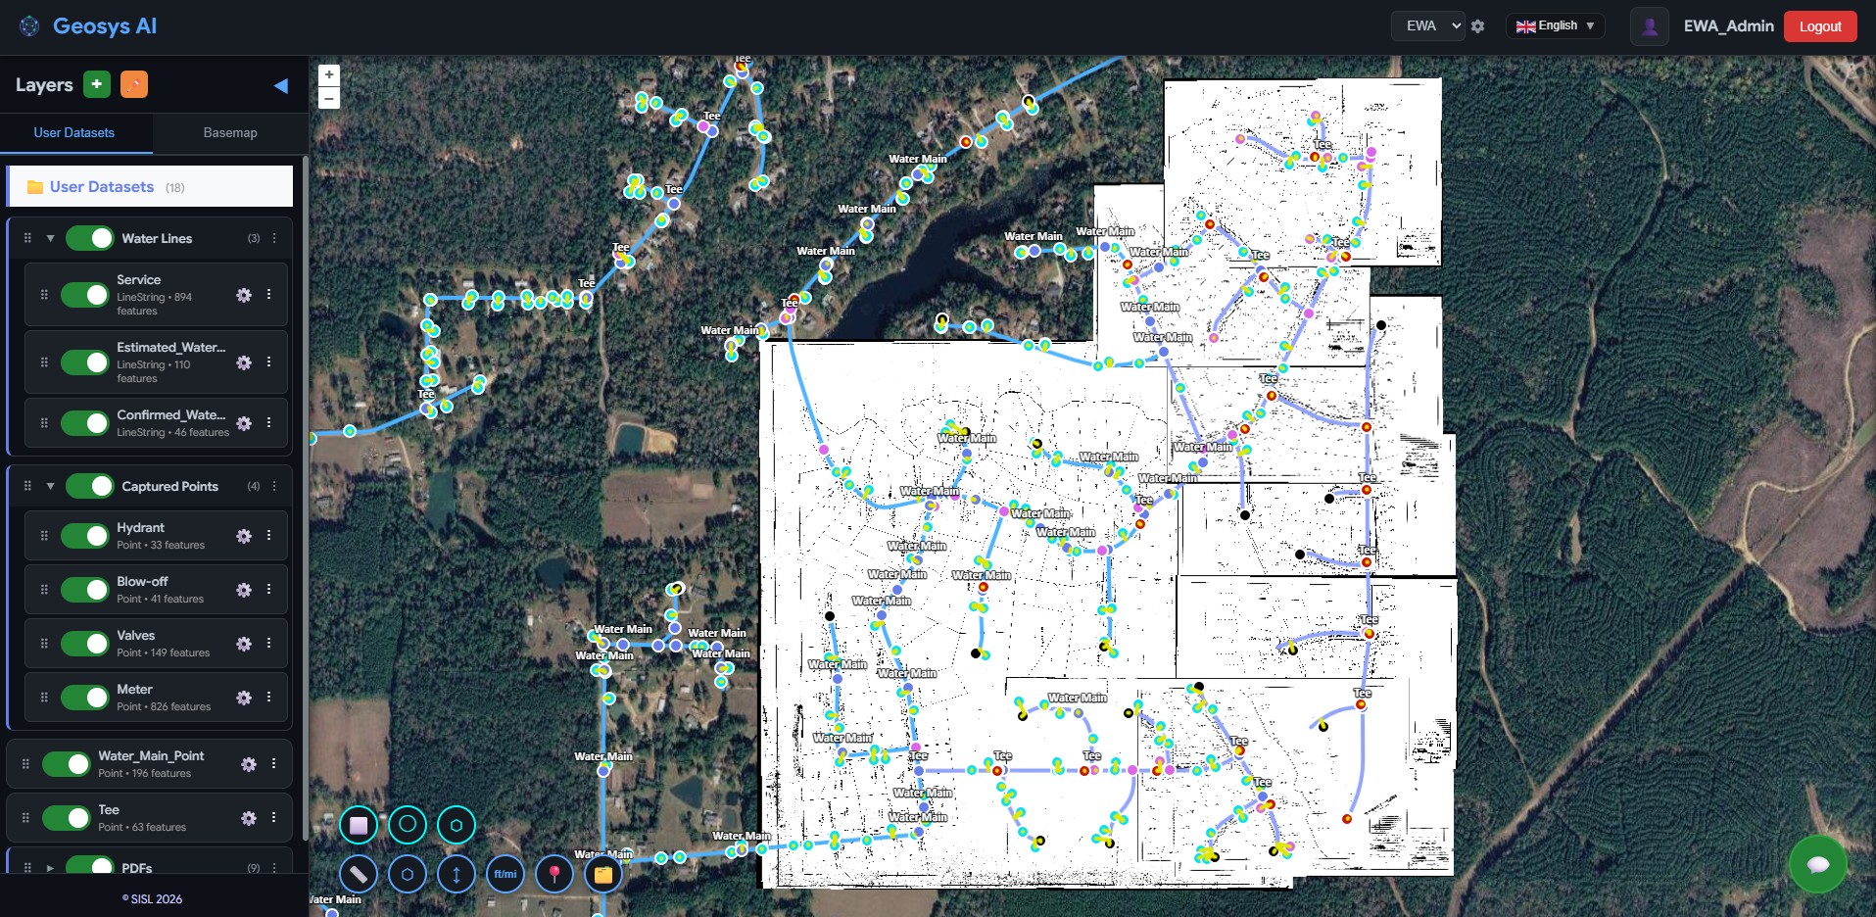Open settings gear for Estimated_Water layer
Image resolution: width=1876 pixels, height=917 pixels.
[x=244, y=362]
